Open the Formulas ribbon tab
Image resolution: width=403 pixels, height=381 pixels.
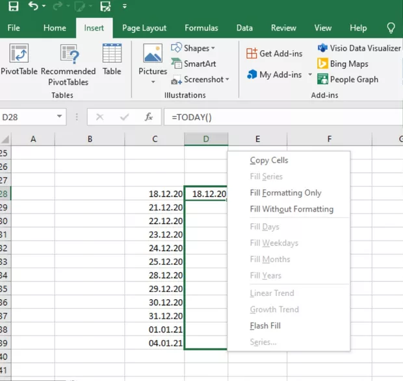(x=201, y=28)
